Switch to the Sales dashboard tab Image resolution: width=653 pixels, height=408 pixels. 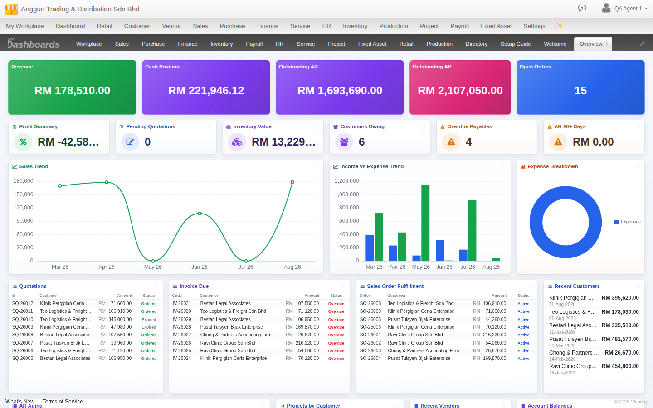pos(122,44)
